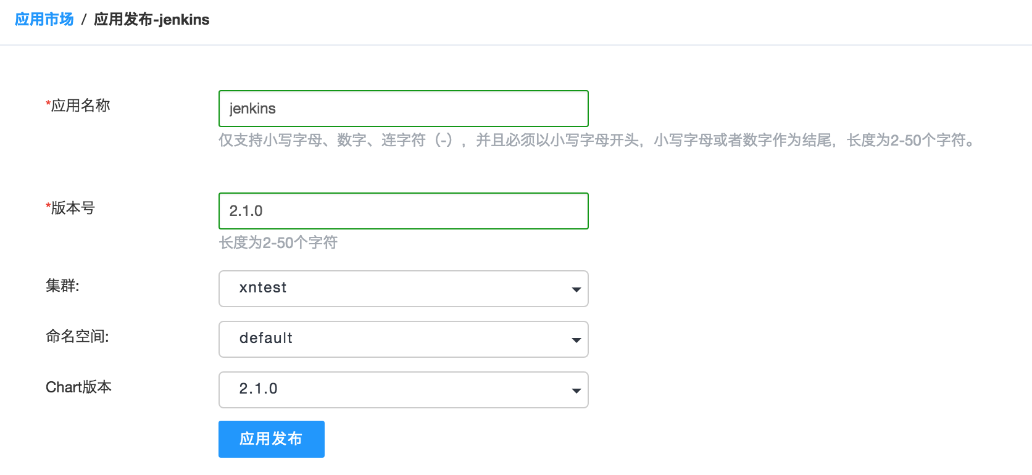Click the 应用发布 publish button
The width and height of the screenshot is (1032, 475).
[271, 439]
